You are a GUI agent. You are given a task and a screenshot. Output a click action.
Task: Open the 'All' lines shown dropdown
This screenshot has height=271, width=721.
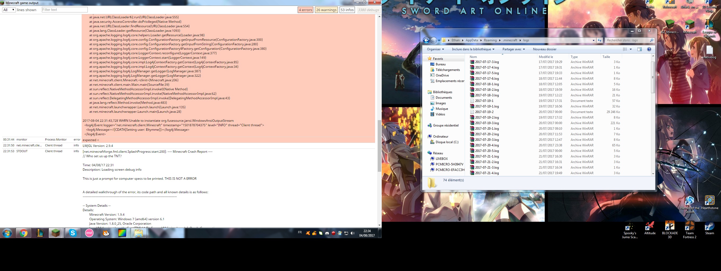point(9,10)
